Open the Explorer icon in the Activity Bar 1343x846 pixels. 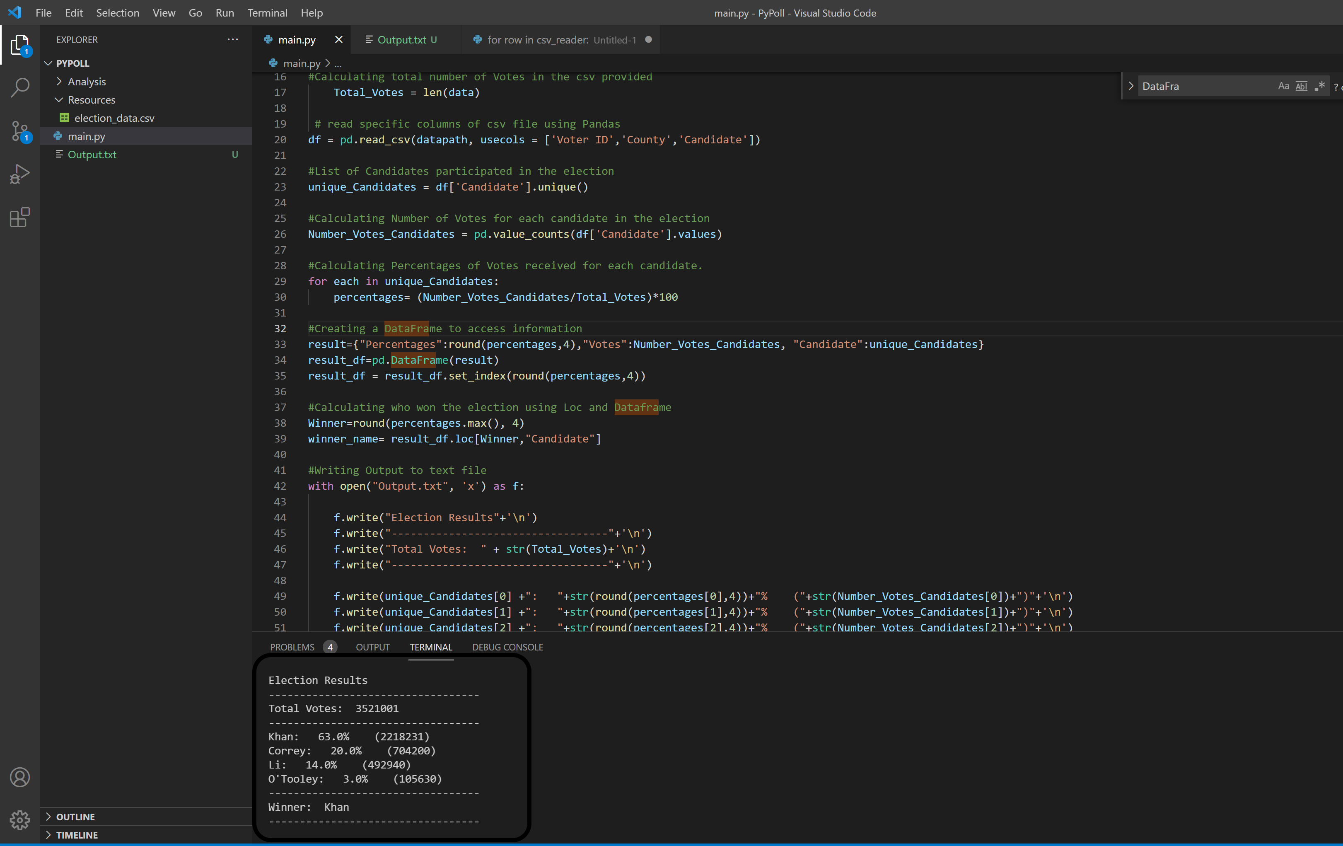(x=20, y=45)
